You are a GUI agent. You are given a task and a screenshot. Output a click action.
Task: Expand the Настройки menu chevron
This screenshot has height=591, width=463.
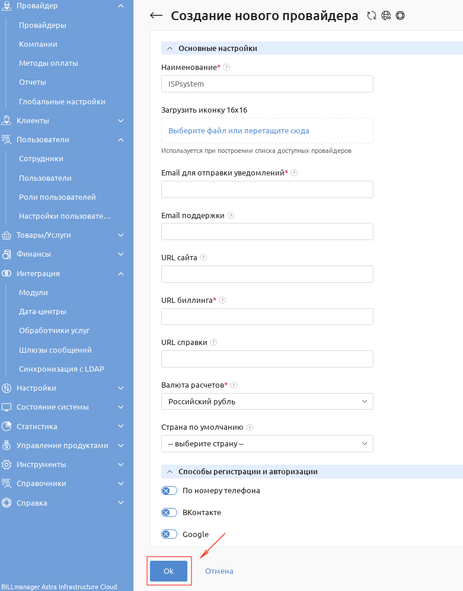[x=121, y=388]
